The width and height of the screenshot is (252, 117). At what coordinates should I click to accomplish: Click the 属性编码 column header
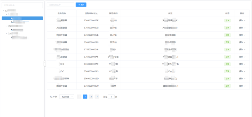[x=113, y=13]
